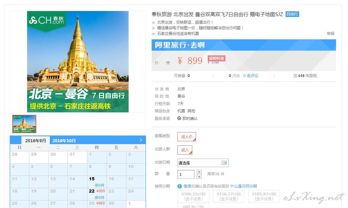Choose the ¥306.55x3期 installment option

point(192,196)
